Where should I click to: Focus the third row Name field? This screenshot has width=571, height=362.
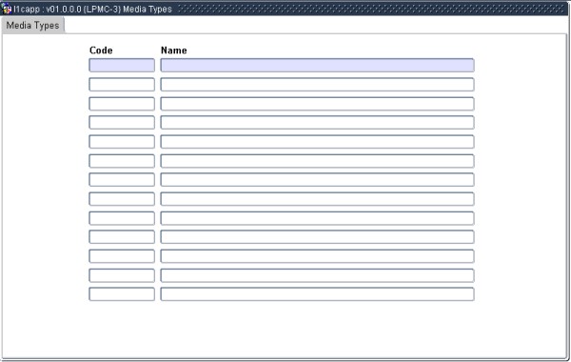pos(317,104)
